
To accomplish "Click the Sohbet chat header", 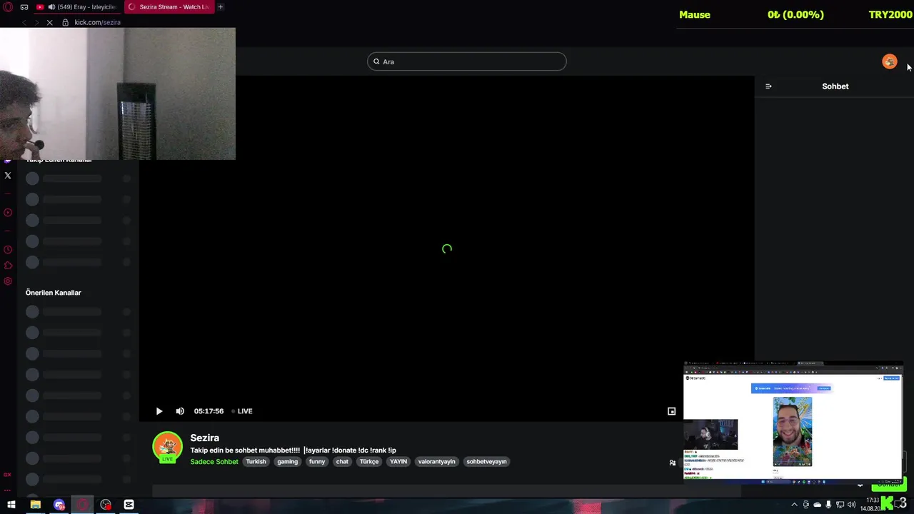I will [835, 86].
